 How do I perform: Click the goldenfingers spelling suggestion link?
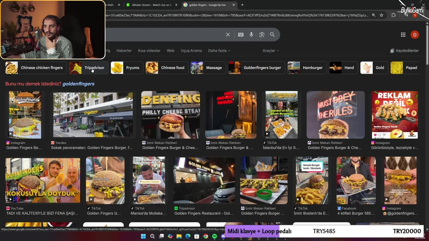[x=78, y=84]
